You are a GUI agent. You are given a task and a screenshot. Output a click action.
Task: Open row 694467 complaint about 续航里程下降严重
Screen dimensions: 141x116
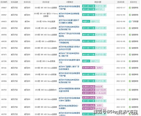pyautogui.click(x=69, y=8)
